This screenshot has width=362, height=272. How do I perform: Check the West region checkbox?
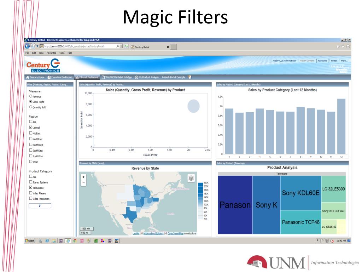(x=31, y=161)
